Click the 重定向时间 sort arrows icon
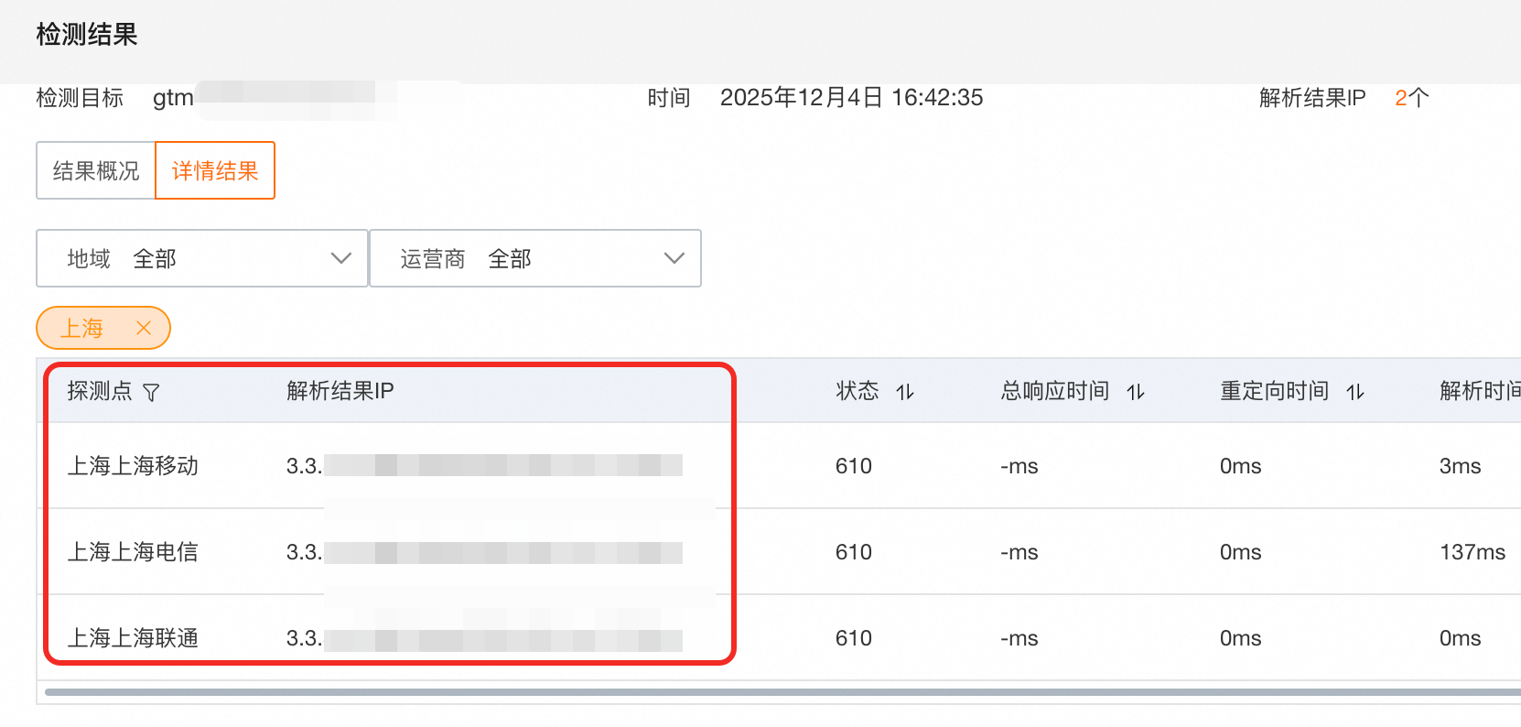1521x727 pixels. 1355,393
